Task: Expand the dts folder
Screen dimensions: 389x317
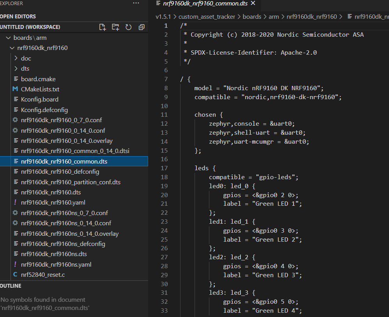Action: click(25, 68)
